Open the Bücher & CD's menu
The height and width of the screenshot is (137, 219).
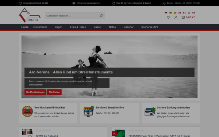click(150, 27)
